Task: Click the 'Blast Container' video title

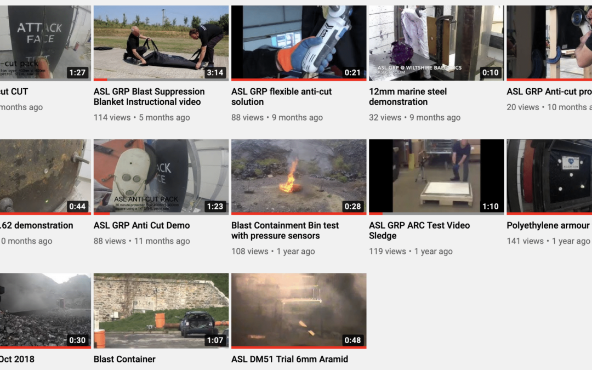Action: [124, 359]
